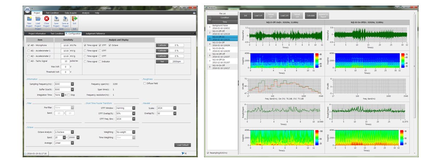
Task: Switch to the Judgement Reference tab
Action: (x=95, y=33)
